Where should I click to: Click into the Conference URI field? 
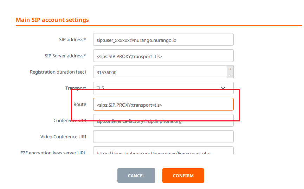click(x=163, y=120)
